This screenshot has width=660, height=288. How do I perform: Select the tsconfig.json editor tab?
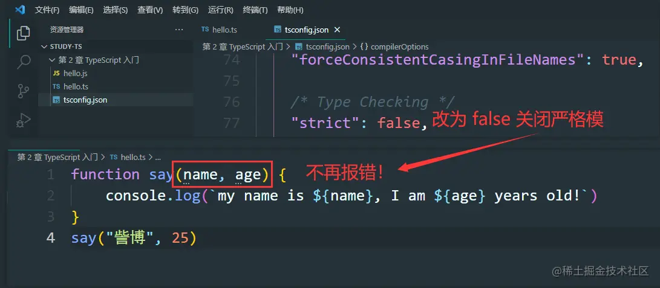click(x=307, y=30)
